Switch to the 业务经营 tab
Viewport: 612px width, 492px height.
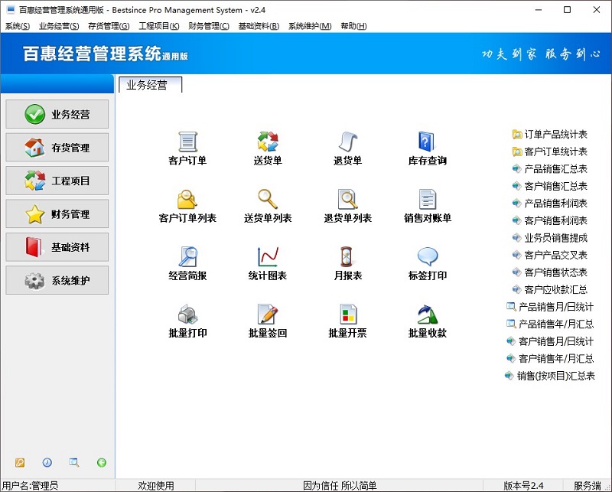tap(150, 85)
